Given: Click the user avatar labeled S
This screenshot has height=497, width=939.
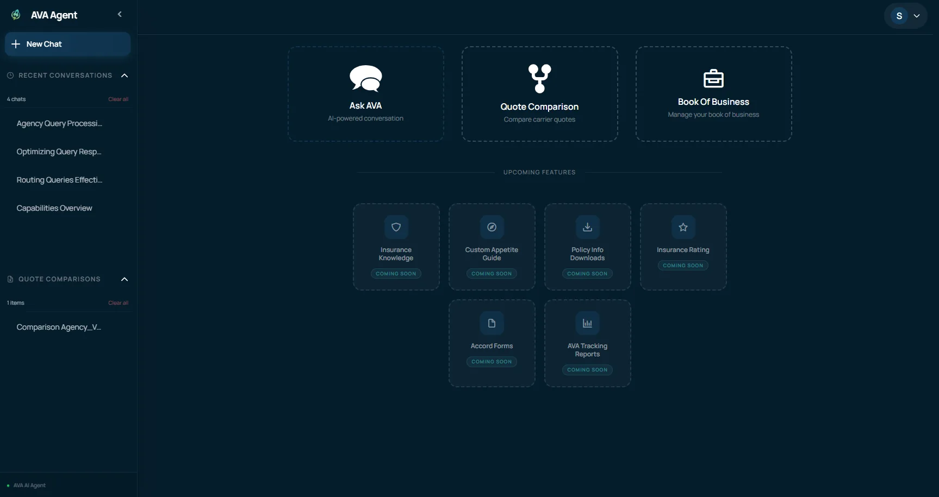Looking at the screenshot, I should 899,16.
